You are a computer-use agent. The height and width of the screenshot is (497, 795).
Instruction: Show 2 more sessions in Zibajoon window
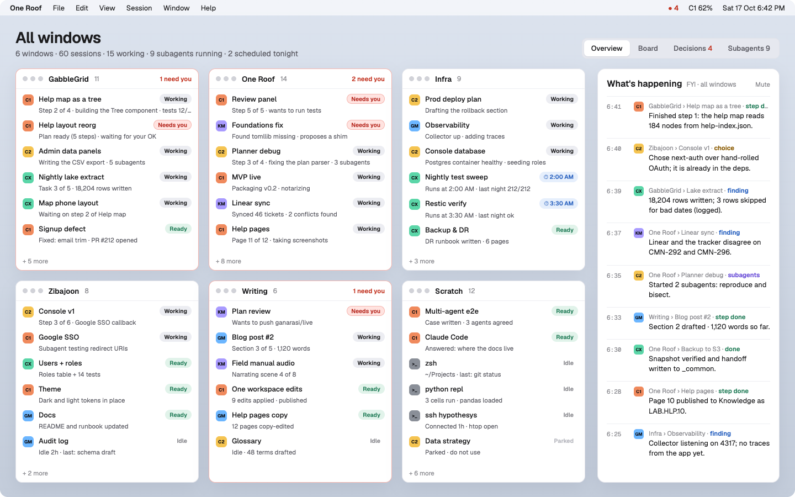(x=35, y=473)
